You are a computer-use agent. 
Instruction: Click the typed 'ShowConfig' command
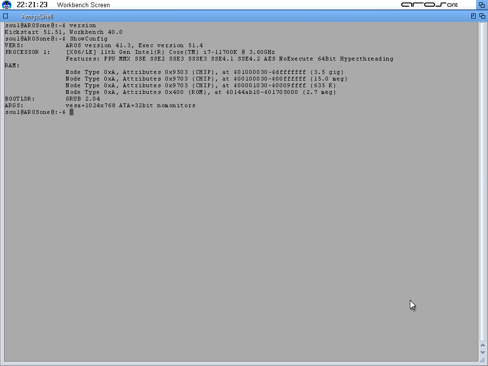coord(89,39)
